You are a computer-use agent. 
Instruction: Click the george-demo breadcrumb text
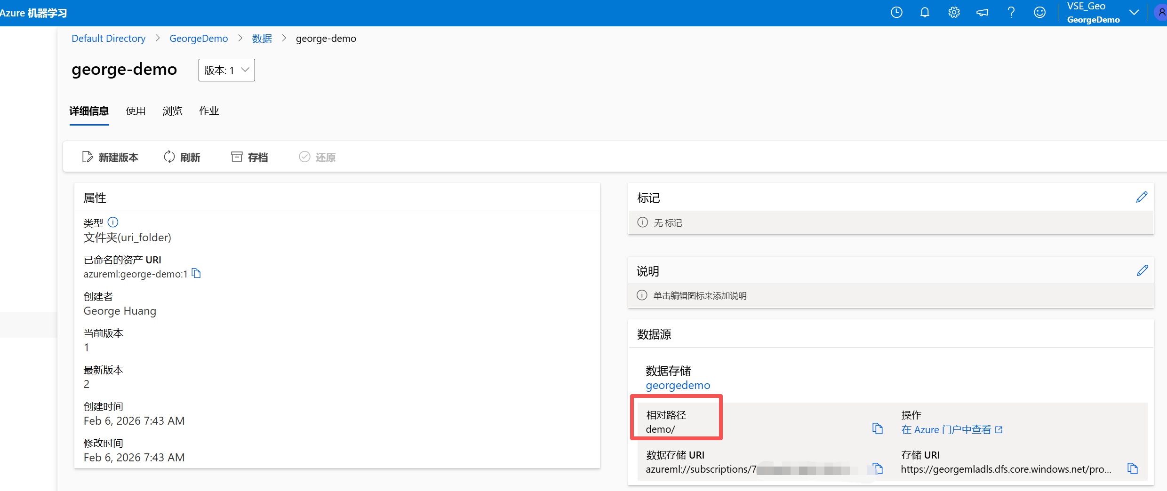(x=326, y=39)
